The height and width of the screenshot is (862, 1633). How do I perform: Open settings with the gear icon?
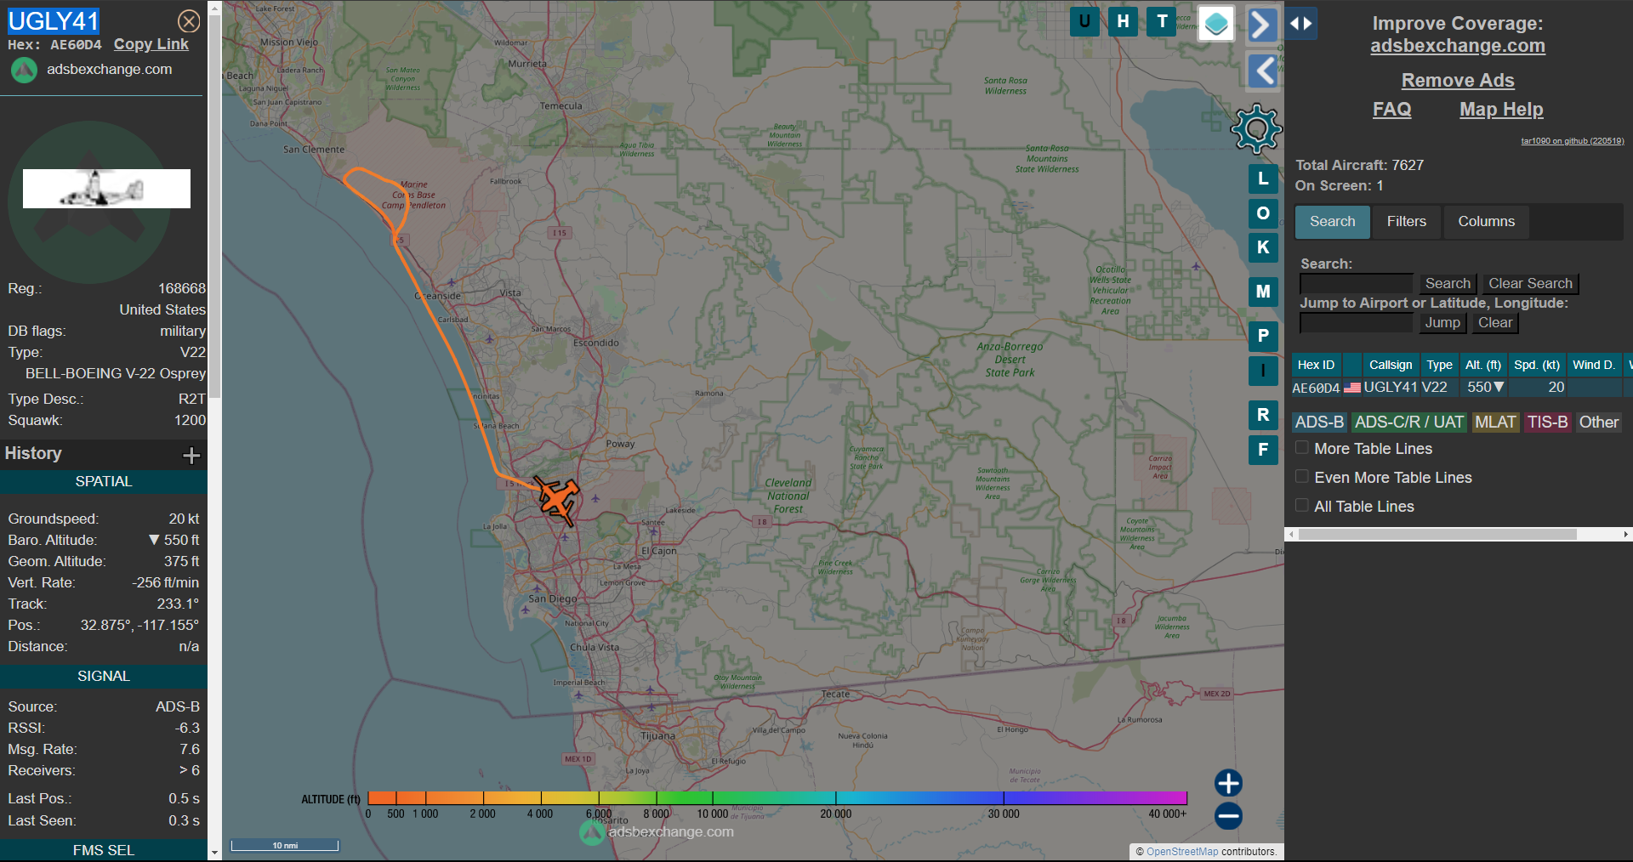click(1256, 129)
